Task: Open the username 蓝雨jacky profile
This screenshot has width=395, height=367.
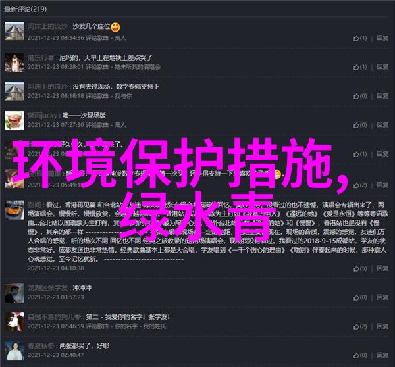Action: (42, 116)
